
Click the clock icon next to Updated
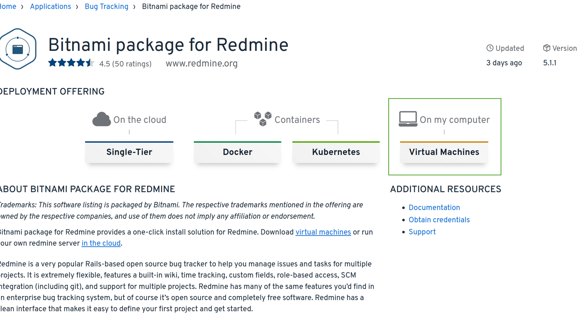[x=490, y=48]
